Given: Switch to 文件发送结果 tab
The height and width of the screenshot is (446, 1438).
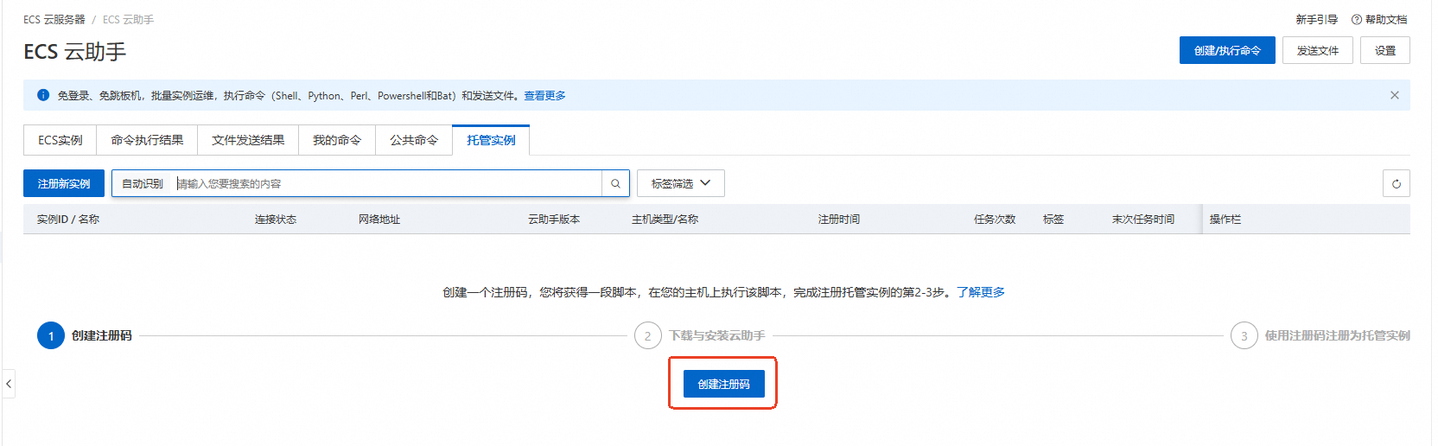Looking at the screenshot, I should point(248,140).
